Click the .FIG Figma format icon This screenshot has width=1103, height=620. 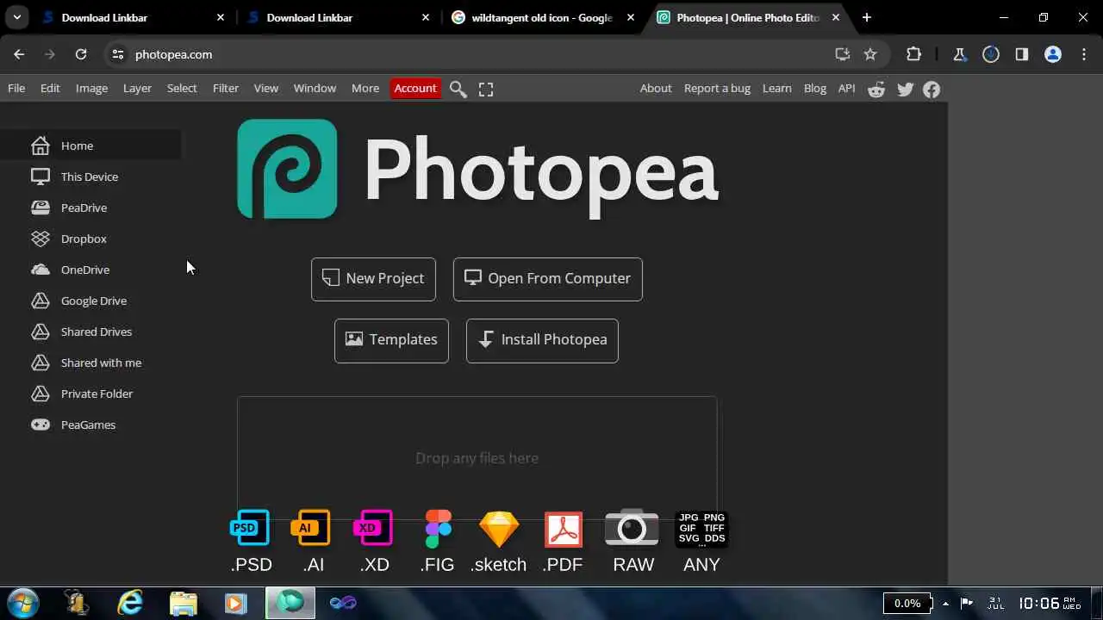(438, 529)
